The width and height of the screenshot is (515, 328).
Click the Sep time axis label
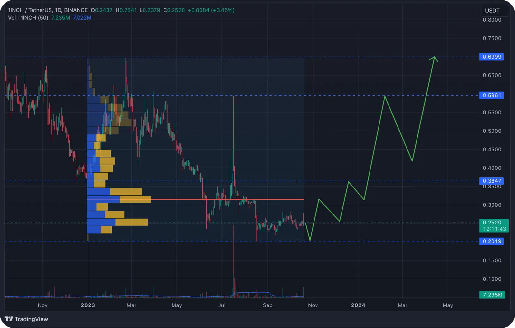267,305
